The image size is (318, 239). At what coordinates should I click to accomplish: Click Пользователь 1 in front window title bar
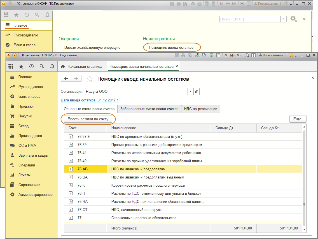pyautogui.click(x=272, y=55)
